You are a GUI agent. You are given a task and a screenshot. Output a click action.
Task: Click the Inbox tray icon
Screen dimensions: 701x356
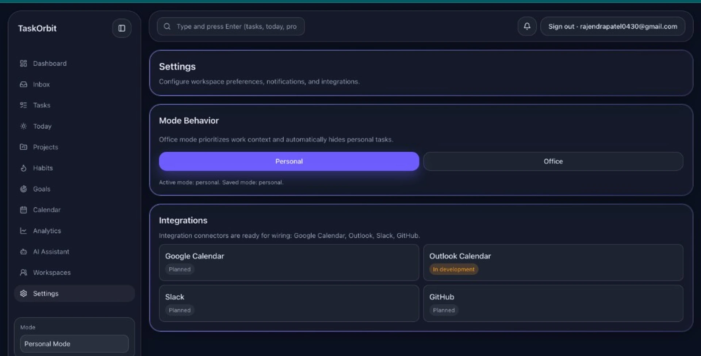(x=23, y=84)
